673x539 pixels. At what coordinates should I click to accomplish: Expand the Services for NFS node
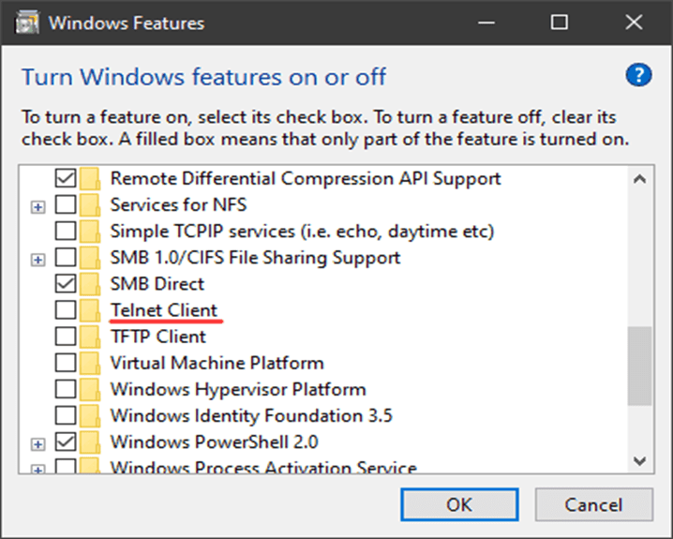(x=37, y=207)
